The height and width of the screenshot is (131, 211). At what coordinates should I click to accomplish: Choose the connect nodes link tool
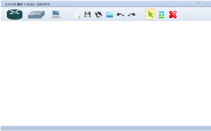(161, 14)
